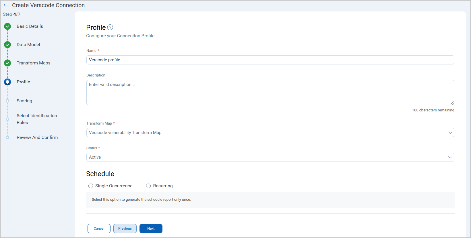Screen dimensions: 471x238
Task: Click the 'Description' field label
Action: tap(96, 75)
